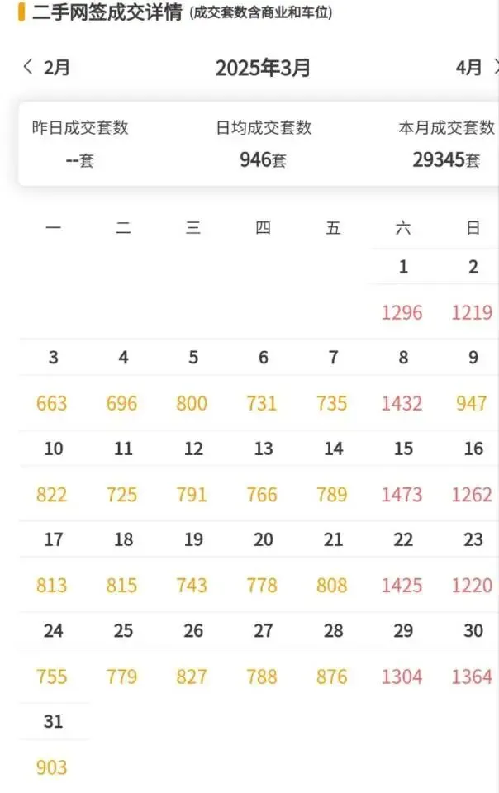
Task: Select calendar date 31
Action: tap(53, 721)
